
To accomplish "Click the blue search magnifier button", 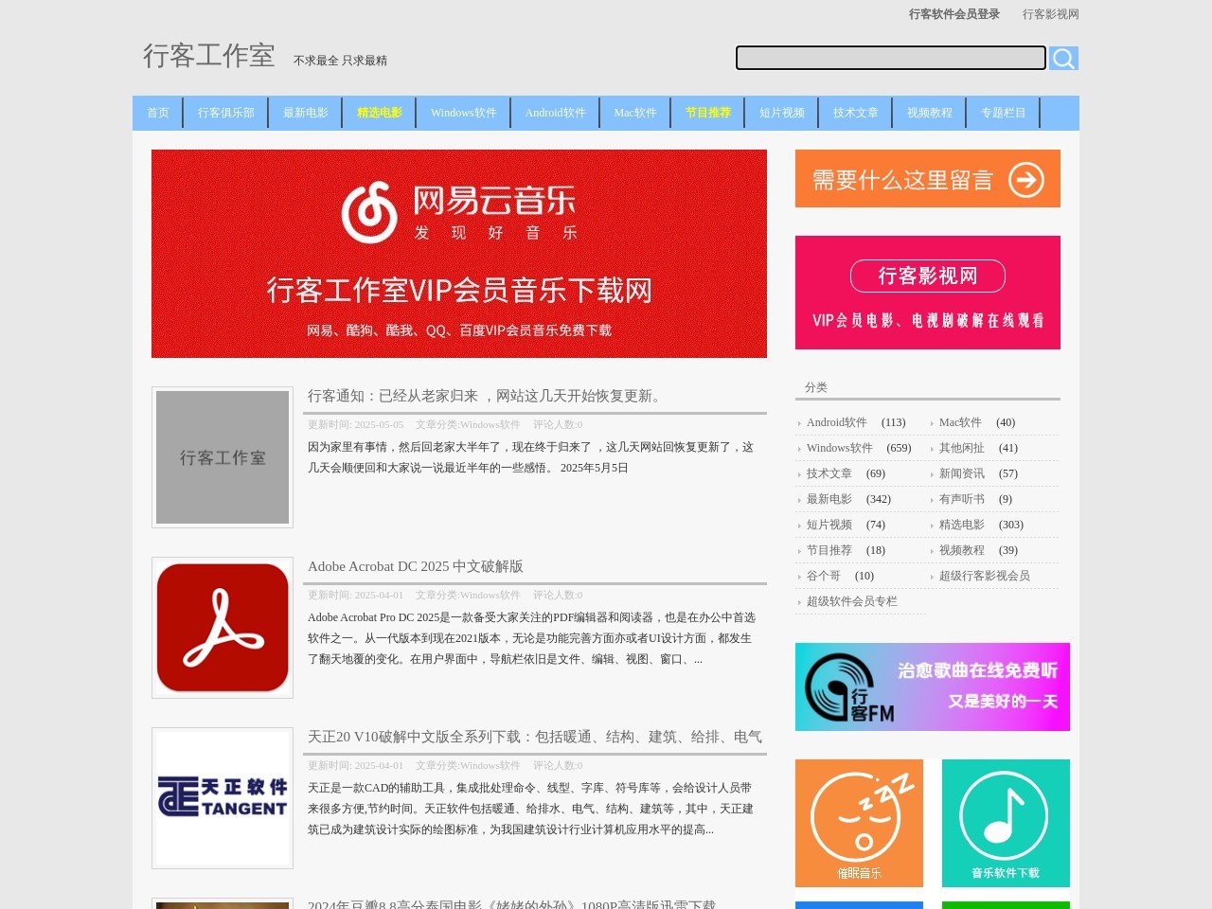I will [x=1063, y=59].
